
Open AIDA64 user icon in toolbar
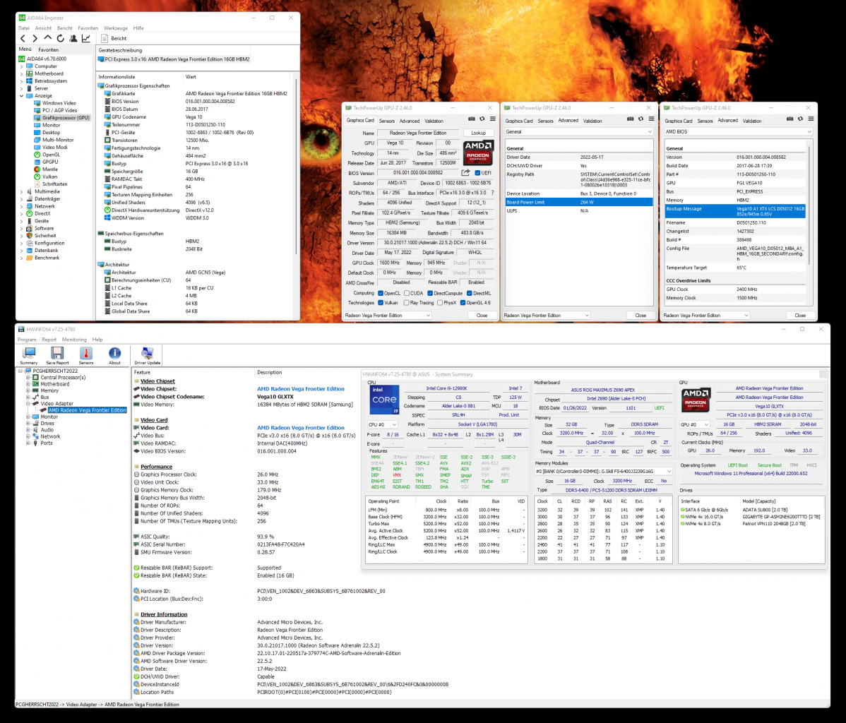73,38
